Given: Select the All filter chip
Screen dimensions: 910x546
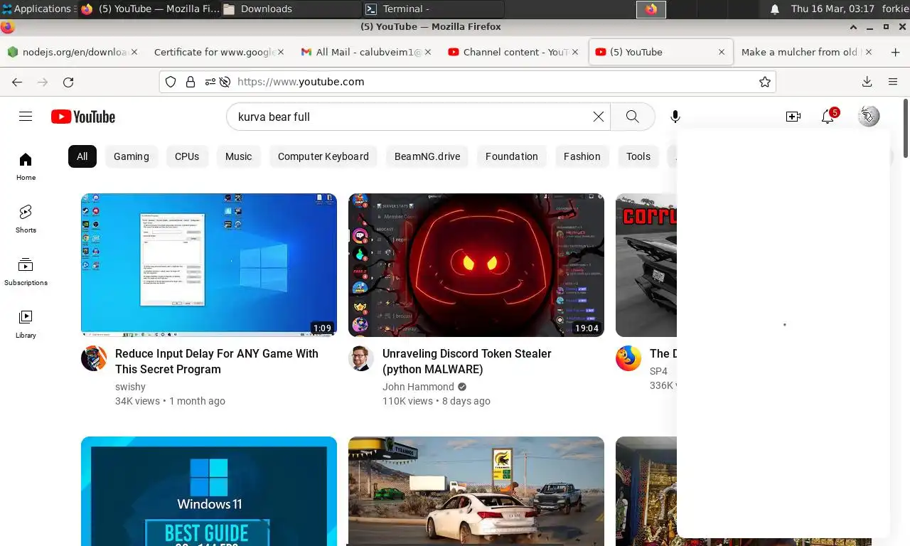Looking at the screenshot, I should coord(82,156).
